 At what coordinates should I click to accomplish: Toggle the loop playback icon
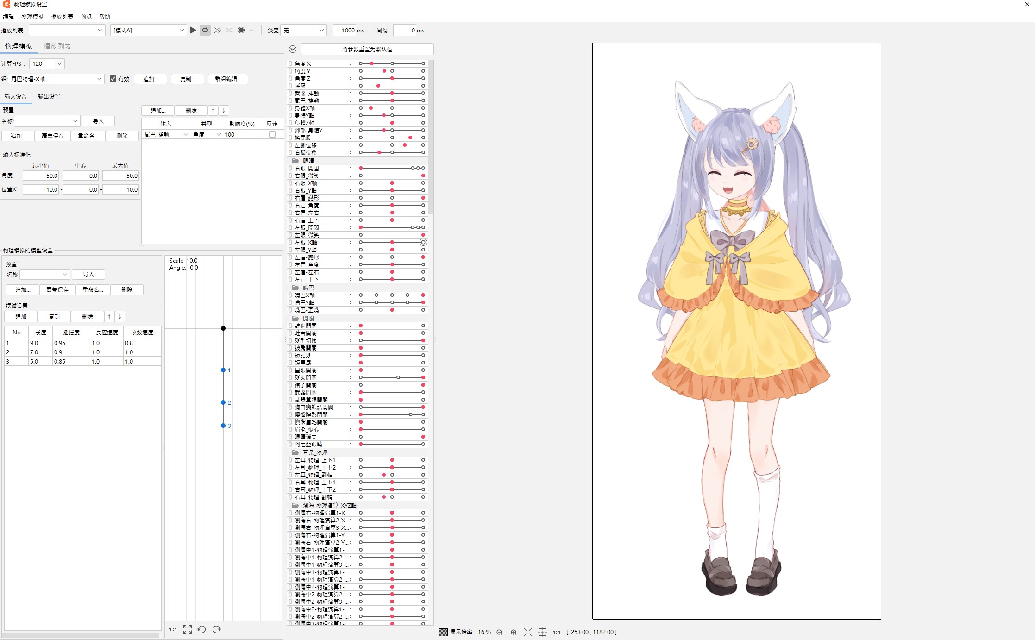[x=205, y=30]
